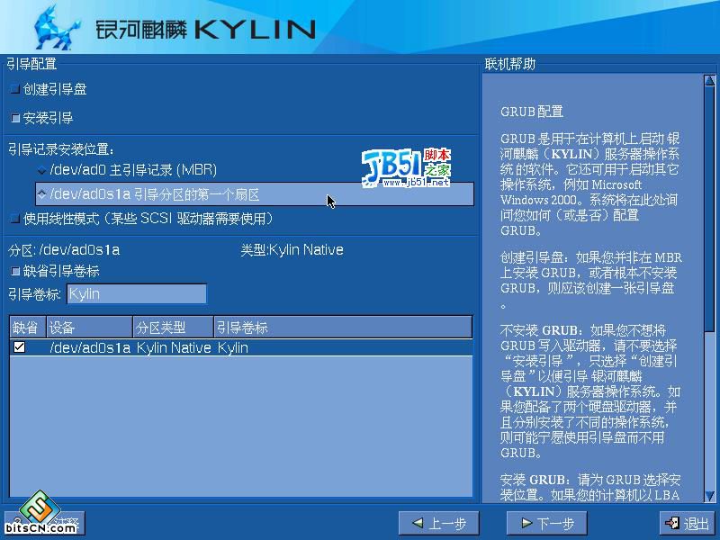Click the help panel vertical scrollbar thumb
Viewport: 720px width, 540px height.
click(x=709, y=209)
